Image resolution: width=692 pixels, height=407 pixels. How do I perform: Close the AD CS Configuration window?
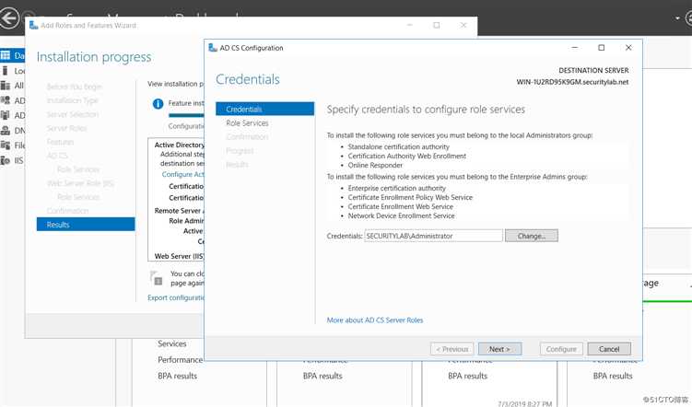628,48
